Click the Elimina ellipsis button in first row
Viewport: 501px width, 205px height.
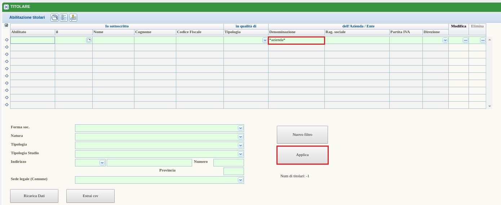click(483, 40)
